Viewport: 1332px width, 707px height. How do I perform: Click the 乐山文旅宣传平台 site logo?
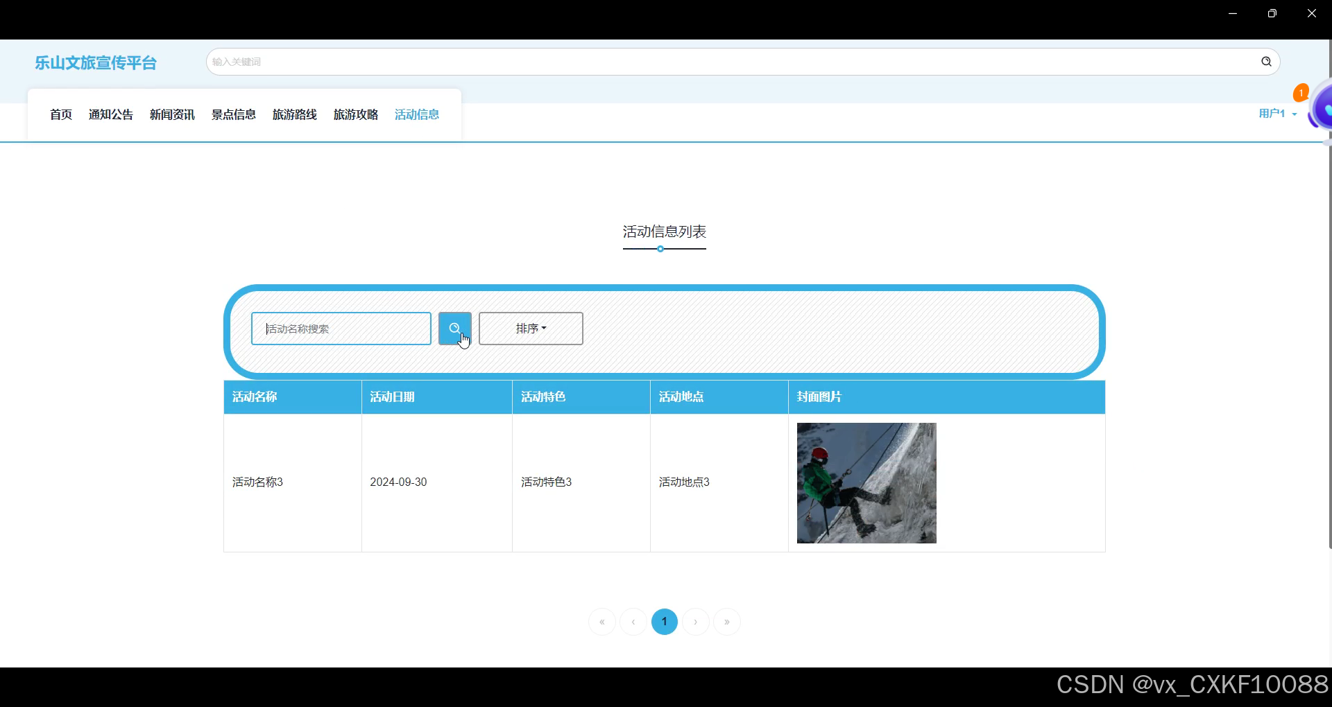pyautogui.click(x=96, y=63)
